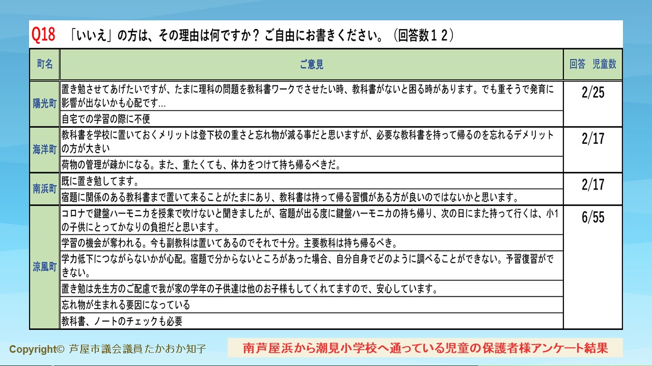Select the opinion starting 教科書を学校に置いておくメリット
The image size is (652, 366).
[x=311, y=142]
